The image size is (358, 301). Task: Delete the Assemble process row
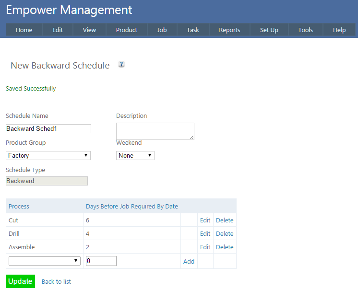pos(225,247)
